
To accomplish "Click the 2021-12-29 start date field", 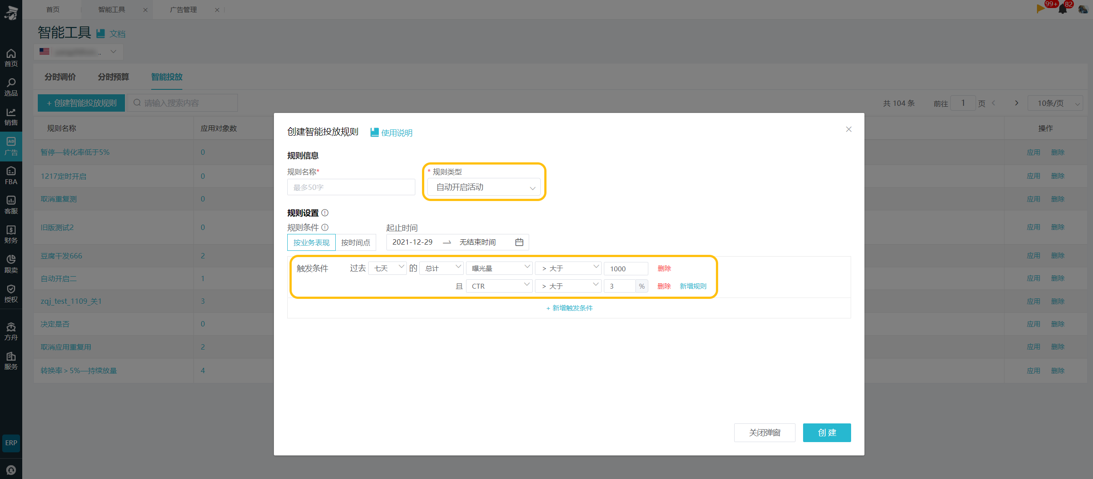I will coord(412,242).
